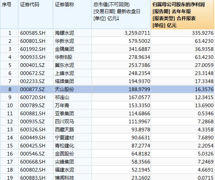Click market value 188.9799
The height and width of the screenshot is (180, 215).
point(139,90)
